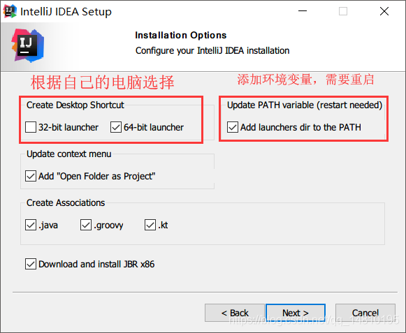Click the "IntelliJ IDEA Setup" window title
The height and width of the screenshot is (333, 406).
[66, 12]
